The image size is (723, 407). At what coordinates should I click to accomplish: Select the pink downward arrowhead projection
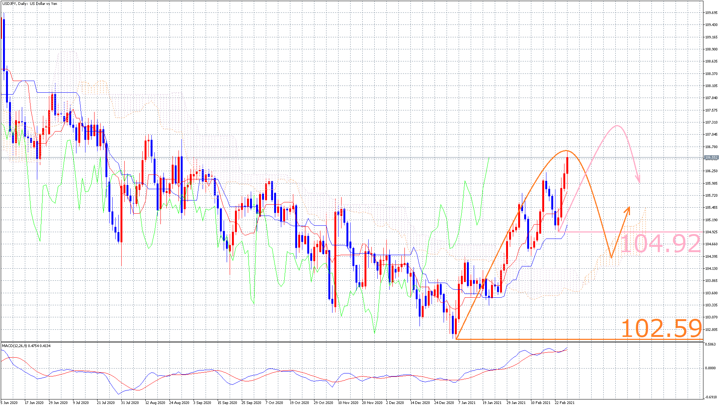click(638, 179)
